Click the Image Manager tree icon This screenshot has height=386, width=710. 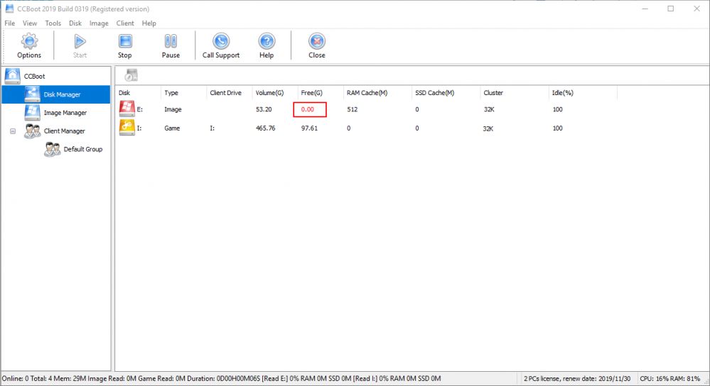click(32, 113)
